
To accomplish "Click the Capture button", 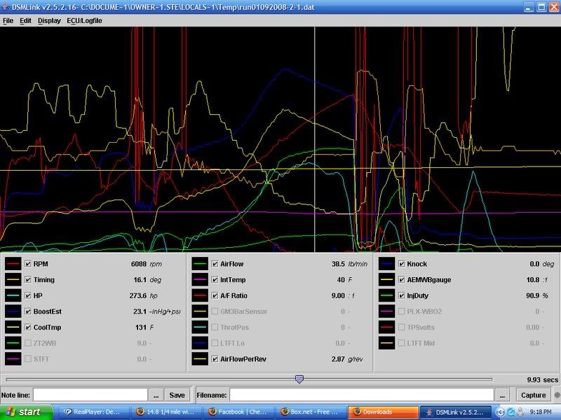I will coord(533,395).
